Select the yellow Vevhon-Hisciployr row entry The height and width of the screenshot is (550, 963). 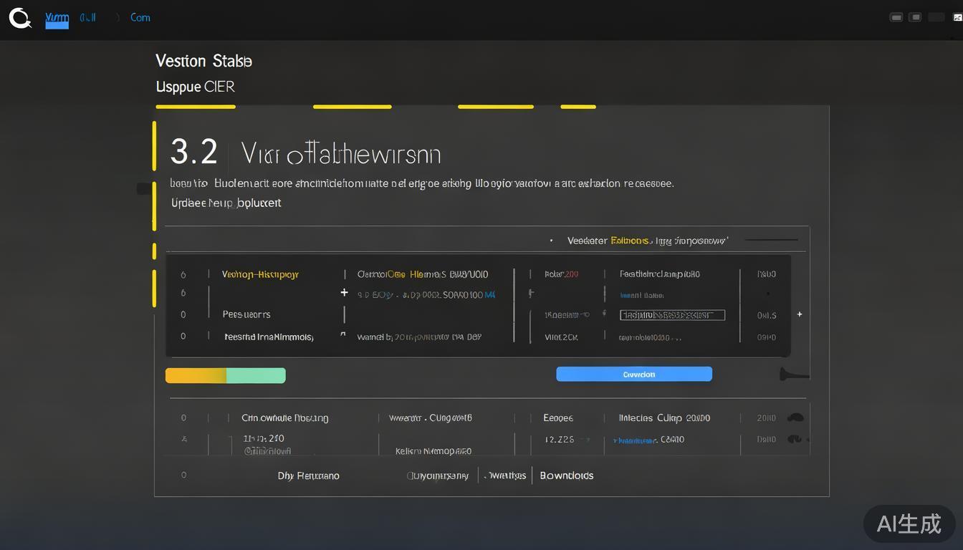(260, 274)
